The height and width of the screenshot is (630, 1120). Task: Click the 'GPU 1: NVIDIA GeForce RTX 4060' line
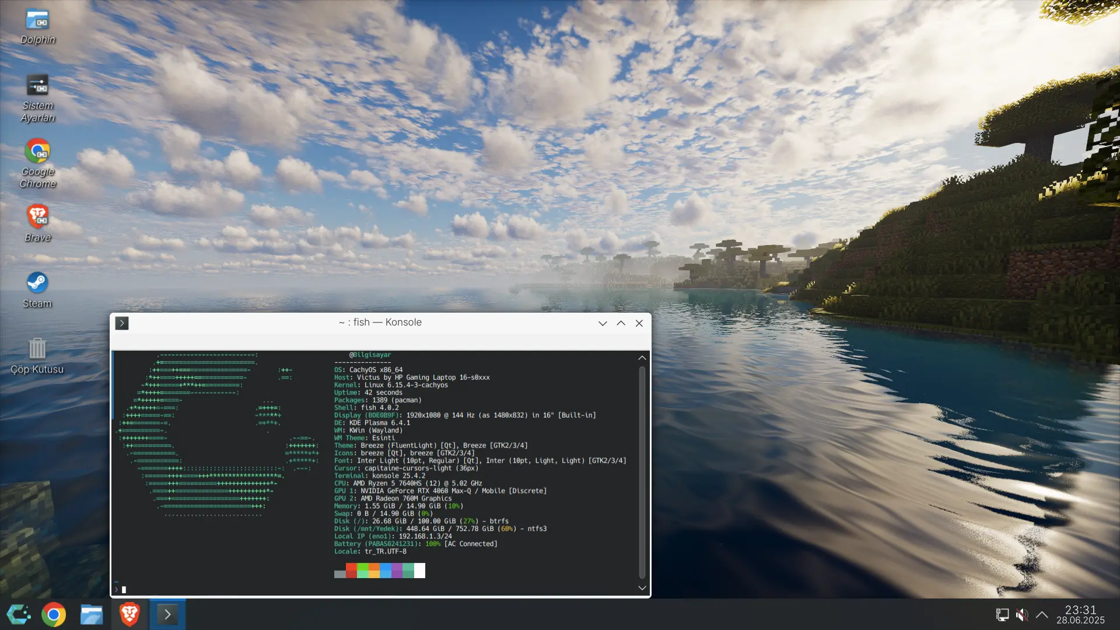(x=440, y=491)
